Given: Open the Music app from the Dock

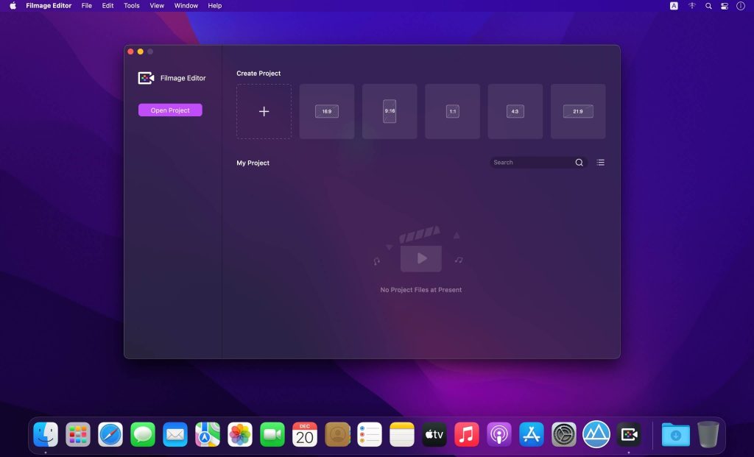Looking at the screenshot, I should 466,434.
